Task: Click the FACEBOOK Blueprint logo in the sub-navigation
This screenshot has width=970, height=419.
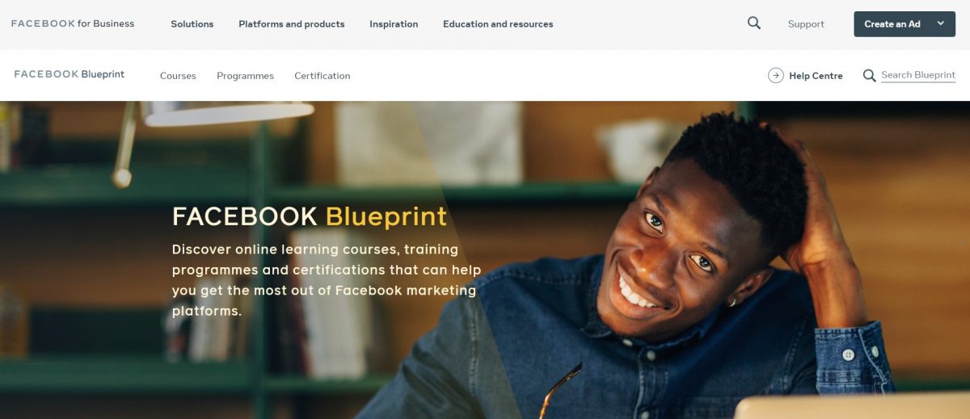Action: point(70,74)
